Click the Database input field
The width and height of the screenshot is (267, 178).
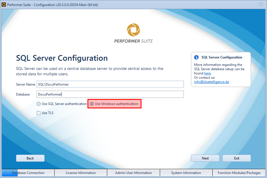tap(110, 94)
